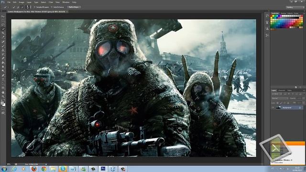Open the layer blend mode dropdown
This screenshot has width=306, height=172.
(280, 98)
